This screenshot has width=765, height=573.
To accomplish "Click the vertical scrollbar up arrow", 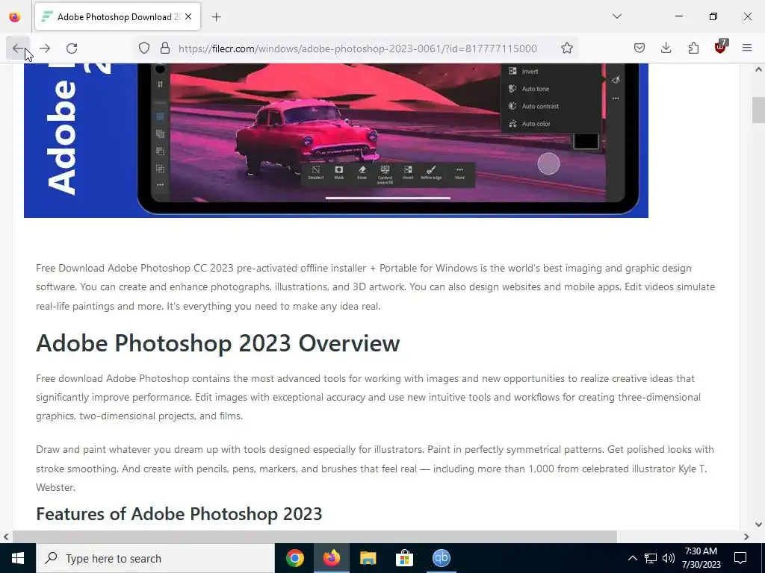I will click(x=758, y=69).
